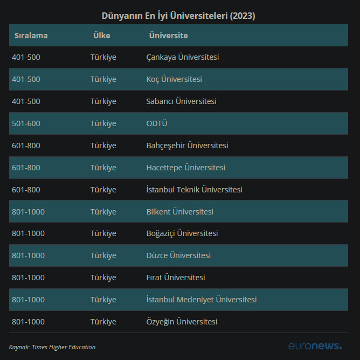This screenshot has height=360, width=360.
Task: Click 'Türkiye' in the Boğaziçi row
Action: tap(103, 233)
